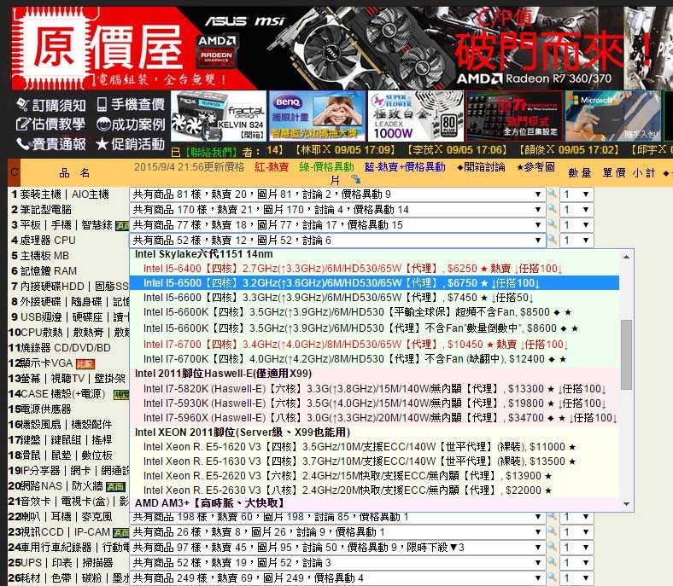Select Xeon E5-1620 V3 $11000 option
Screen dimensions: 673x586
[374, 447]
